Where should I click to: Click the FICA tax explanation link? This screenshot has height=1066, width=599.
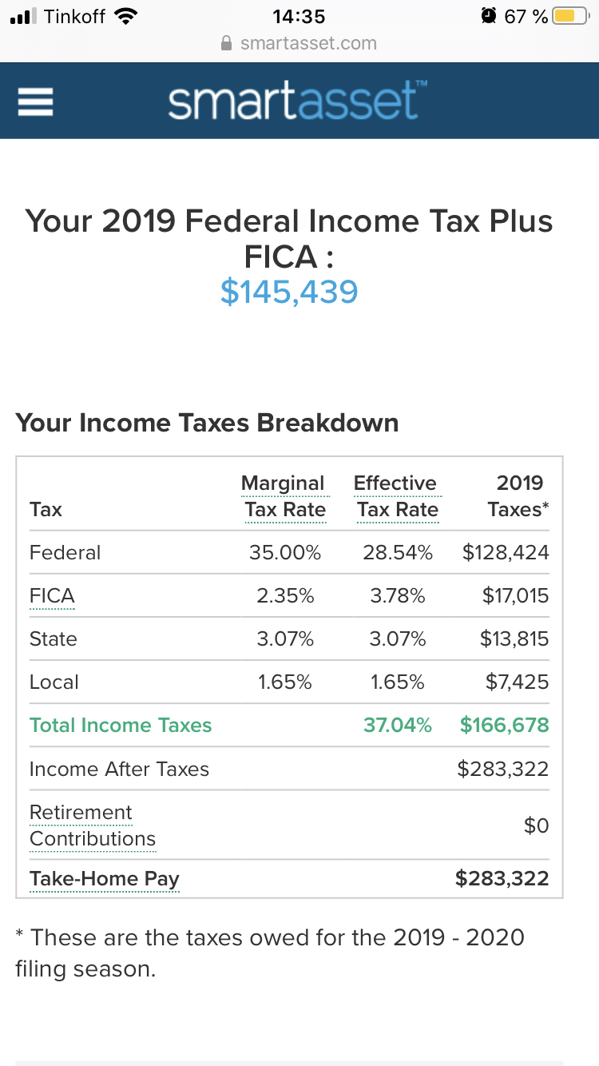point(52,596)
